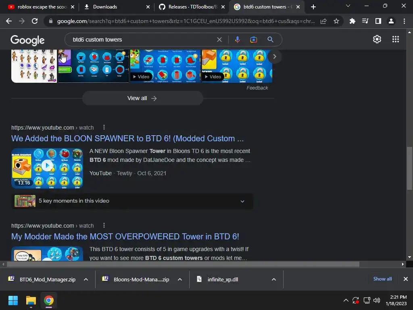The width and height of the screenshot is (413, 310).
Task: Click the Google search input field
Action: tap(142, 40)
